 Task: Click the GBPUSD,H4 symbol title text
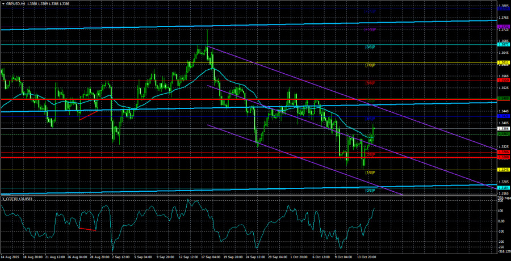click(16, 2)
